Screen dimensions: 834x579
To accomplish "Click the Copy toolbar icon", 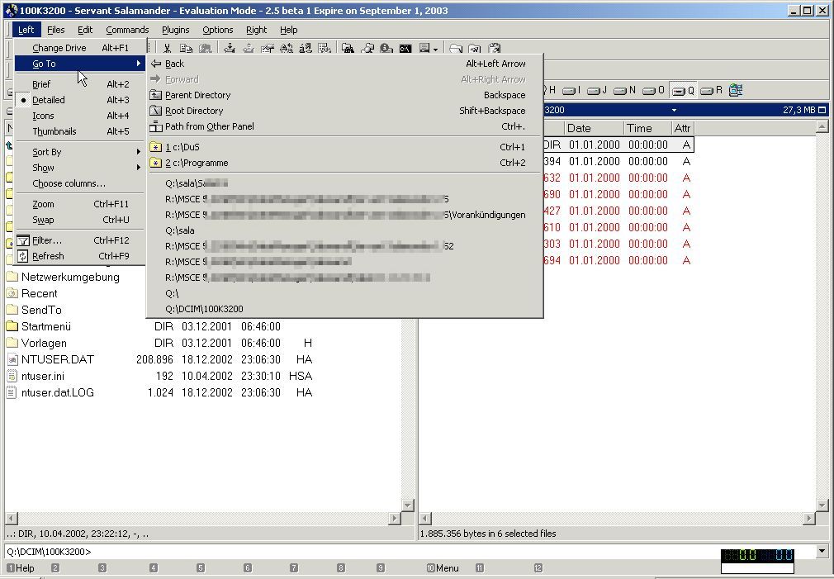I will [x=186, y=49].
